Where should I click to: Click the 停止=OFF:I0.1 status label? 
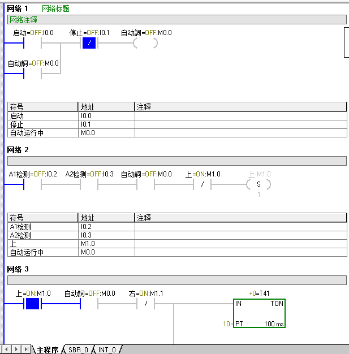coord(89,33)
